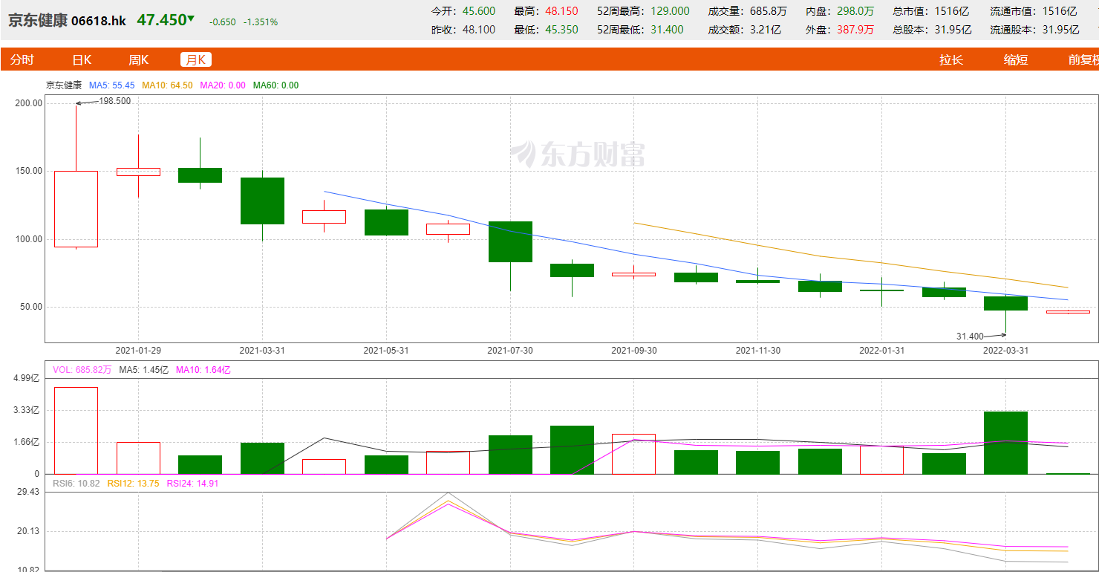Click the RSI6: 10.82 indicator label
Screen dimensions: 1099x572
[x=76, y=483]
